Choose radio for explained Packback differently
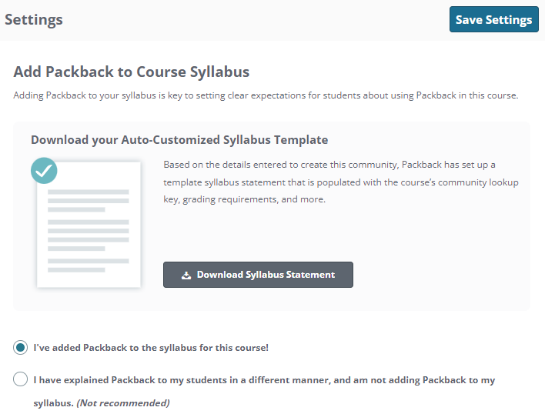Viewport: 545px width, 414px height. click(20, 380)
